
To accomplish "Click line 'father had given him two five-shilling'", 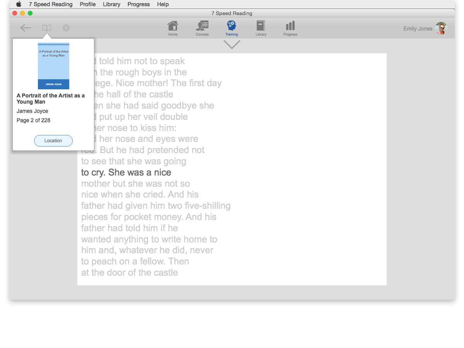I will (x=156, y=206).
